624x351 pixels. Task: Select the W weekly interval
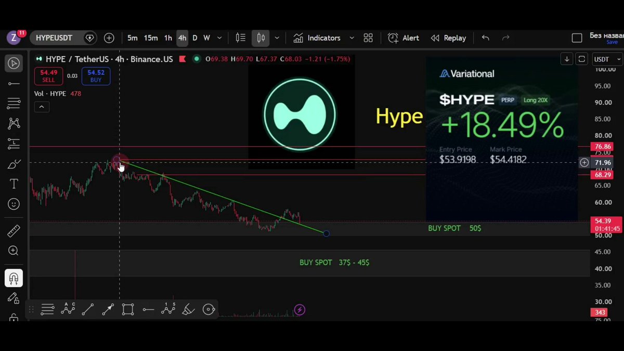[x=206, y=38]
